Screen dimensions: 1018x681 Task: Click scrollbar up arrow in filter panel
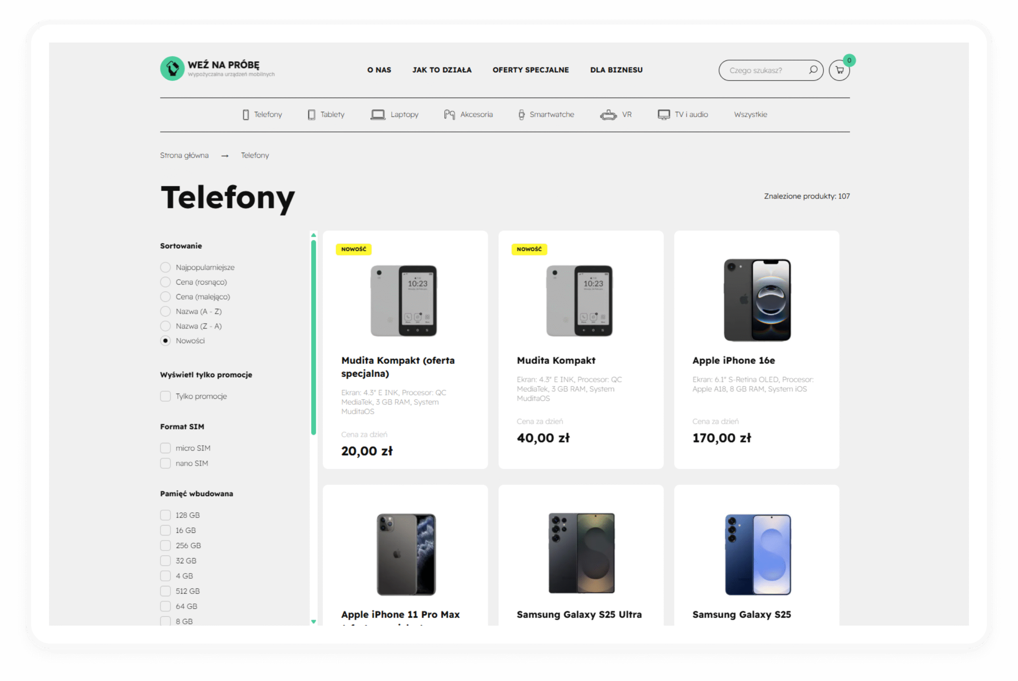click(x=313, y=235)
